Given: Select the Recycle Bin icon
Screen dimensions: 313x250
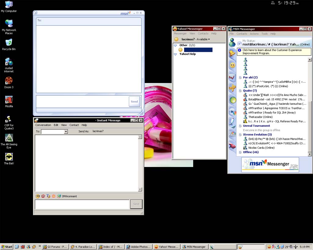Looking at the screenshot, I should pos(9,45).
